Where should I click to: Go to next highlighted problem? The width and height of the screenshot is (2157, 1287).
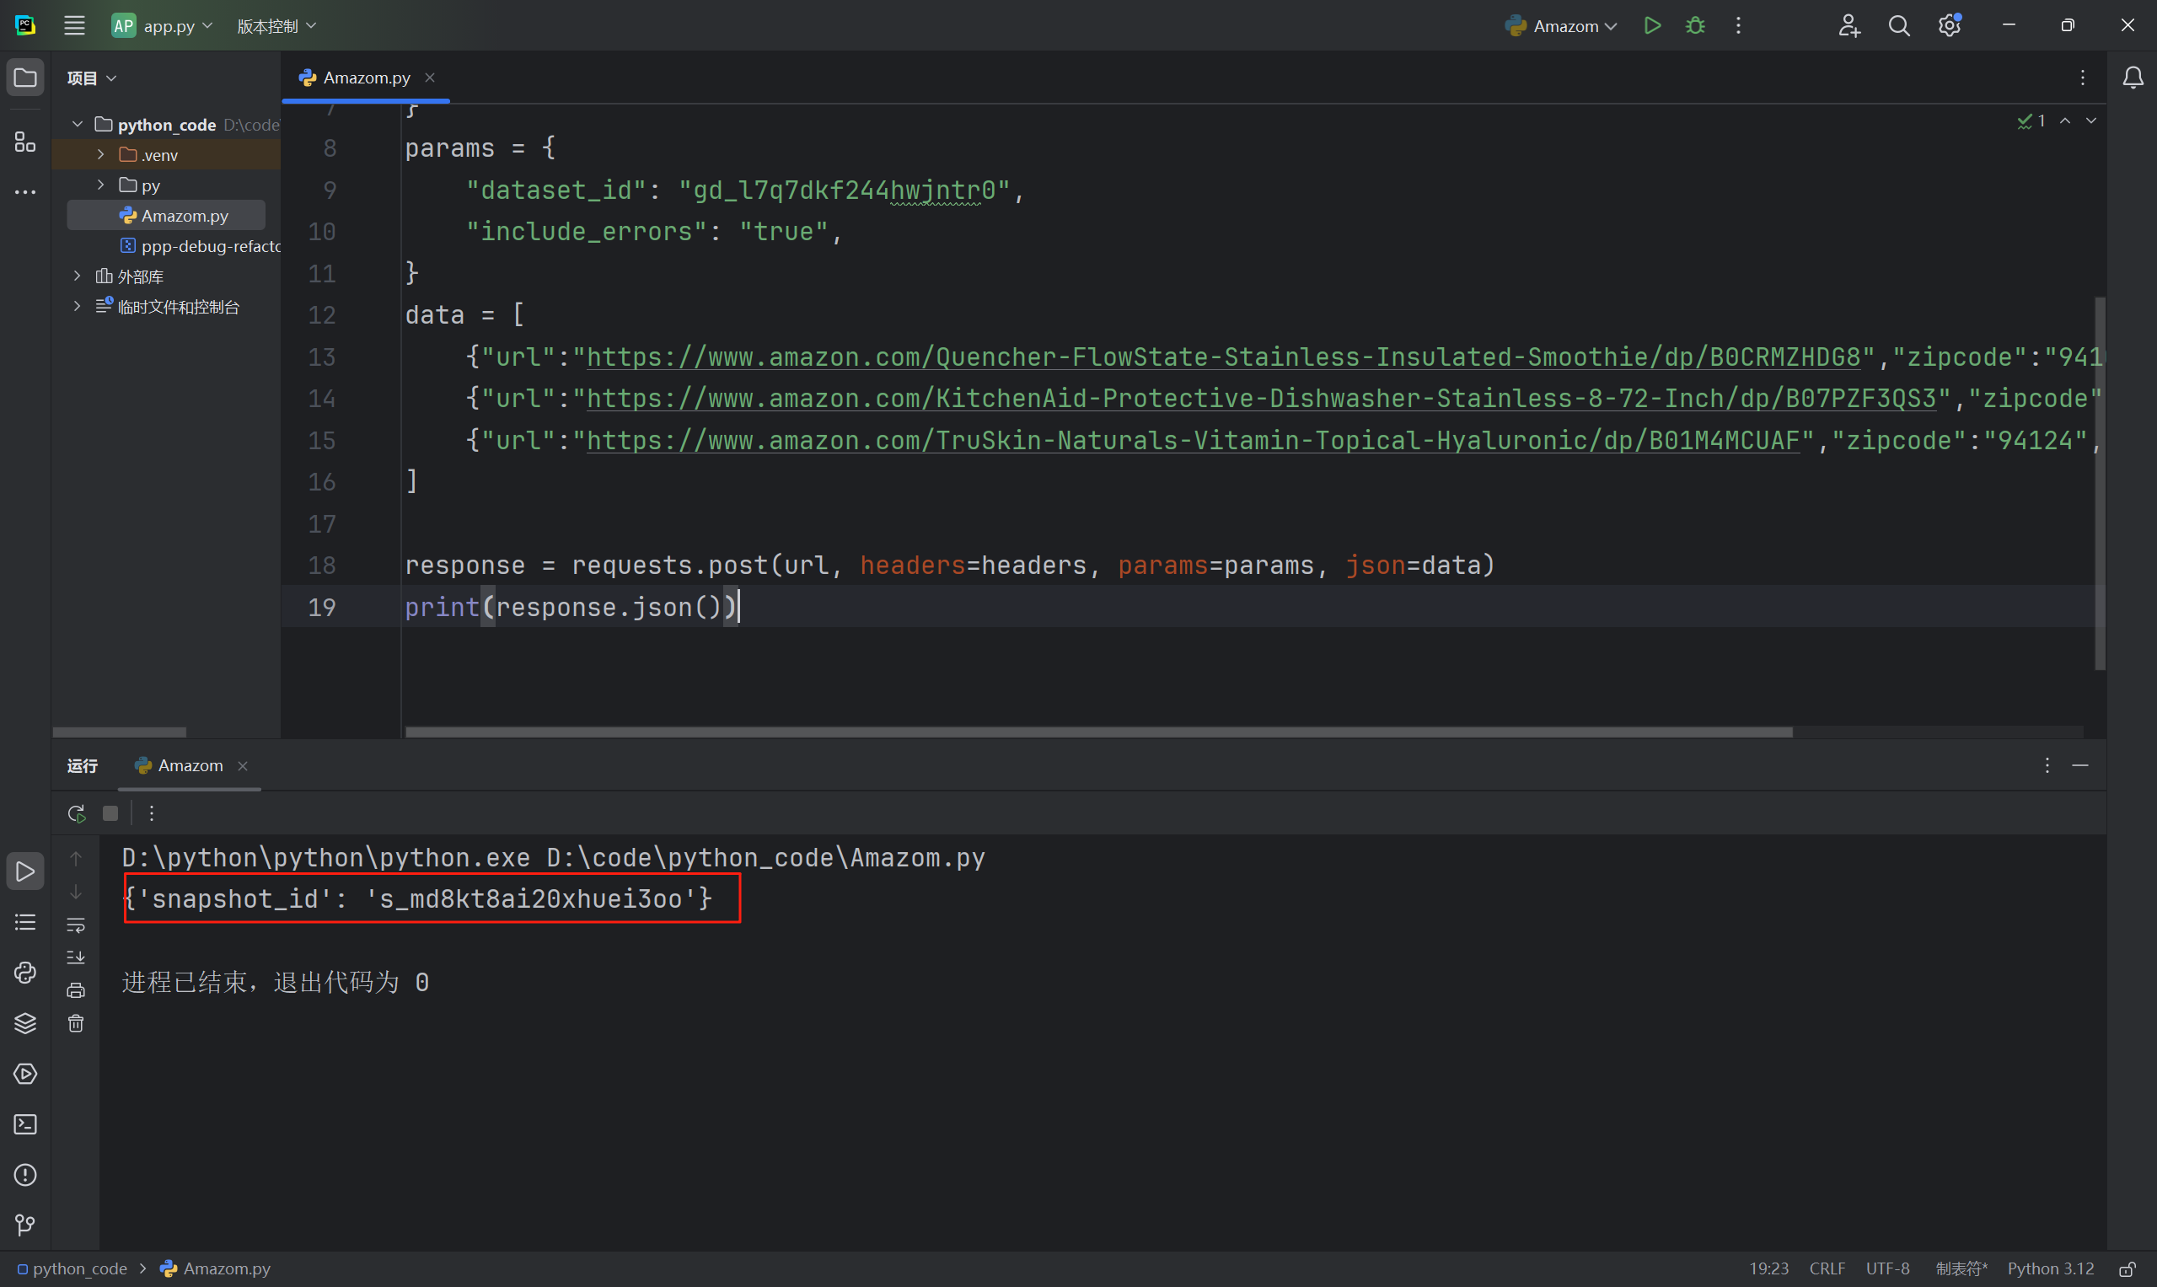(2091, 121)
